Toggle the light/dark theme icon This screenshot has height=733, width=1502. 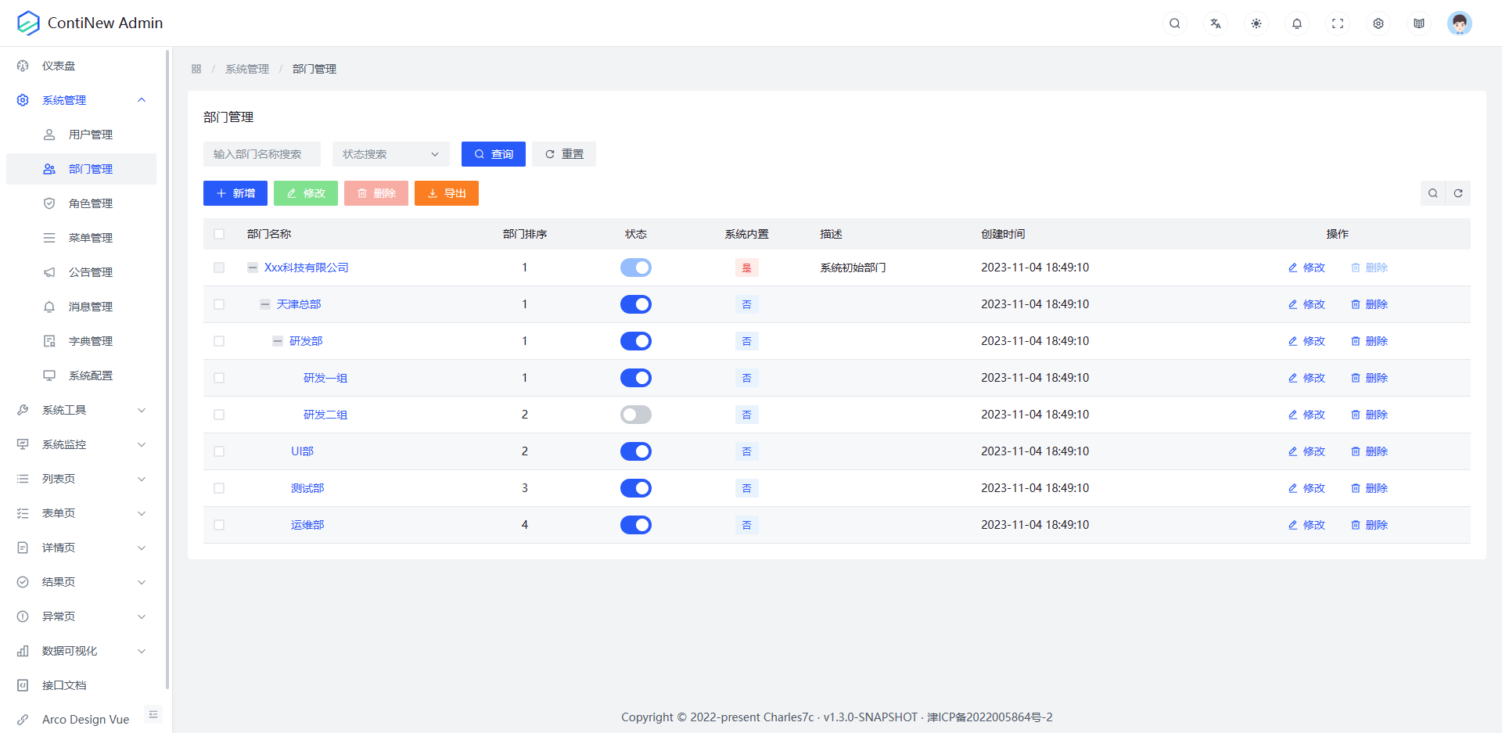click(x=1256, y=23)
